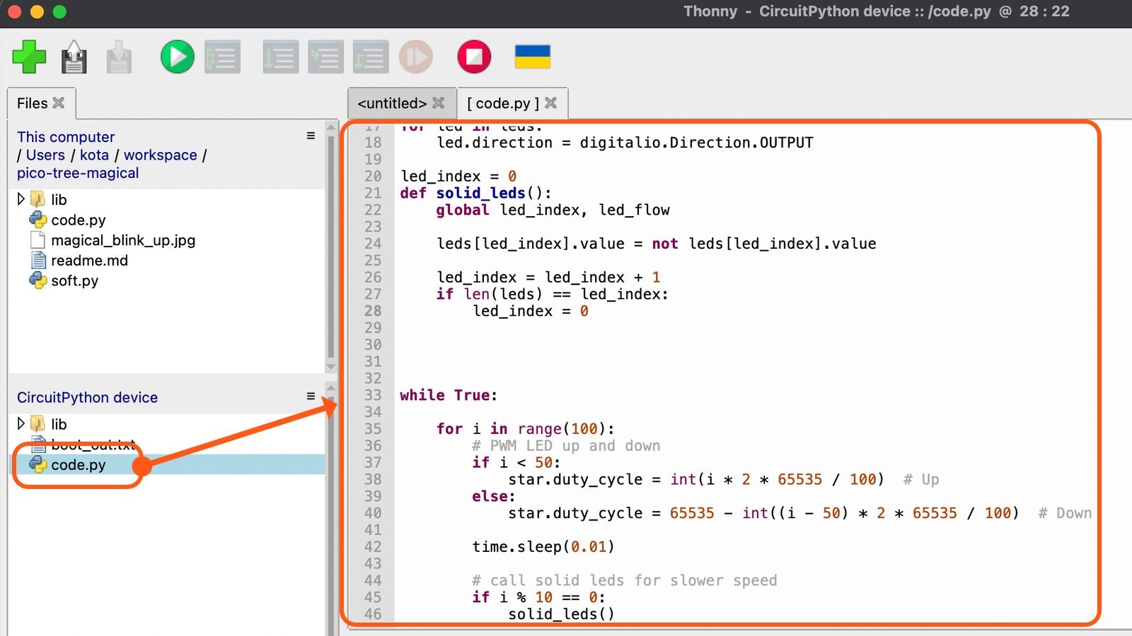Click the 'else:' line 39
The height and width of the screenshot is (636, 1132).
point(494,496)
